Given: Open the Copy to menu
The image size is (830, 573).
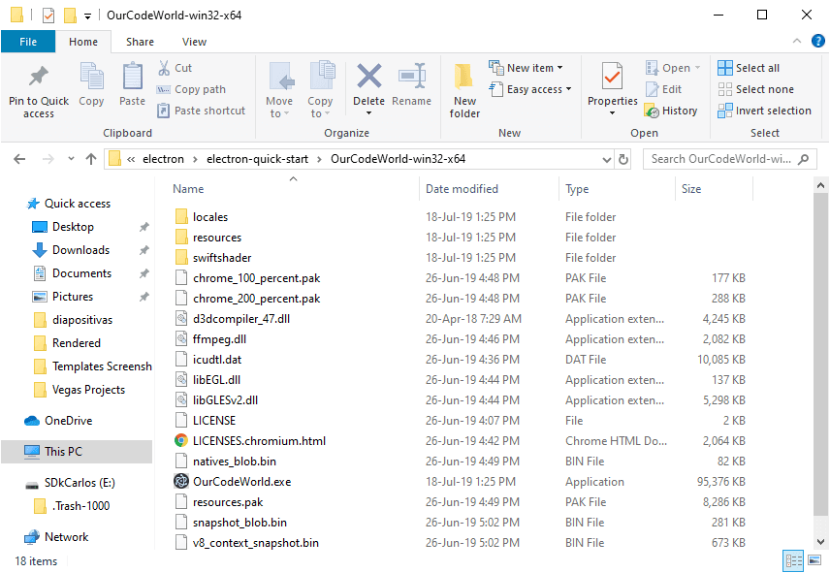Looking at the screenshot, I should [x=320, y=90].
